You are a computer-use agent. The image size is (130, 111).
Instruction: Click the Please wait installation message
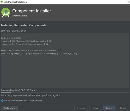click(x=23, y=101)
